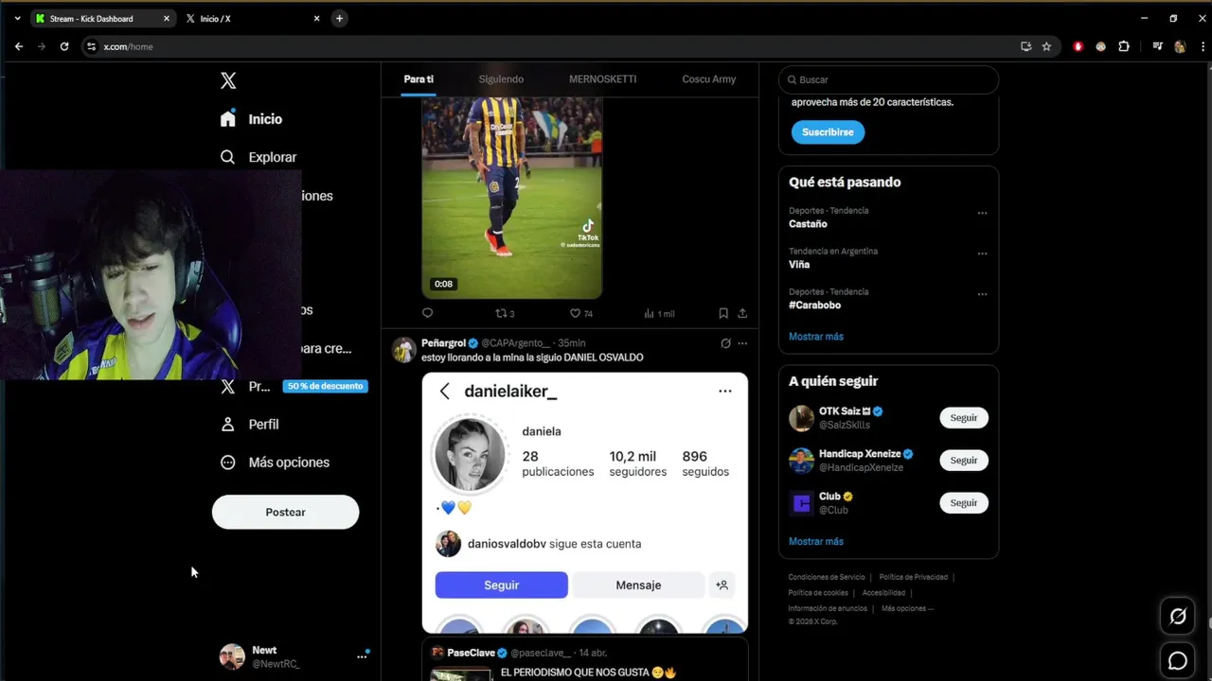This screenshot has height=681, width=1212.
Task: Switch to Para ti tab
Action: [419, 79]
